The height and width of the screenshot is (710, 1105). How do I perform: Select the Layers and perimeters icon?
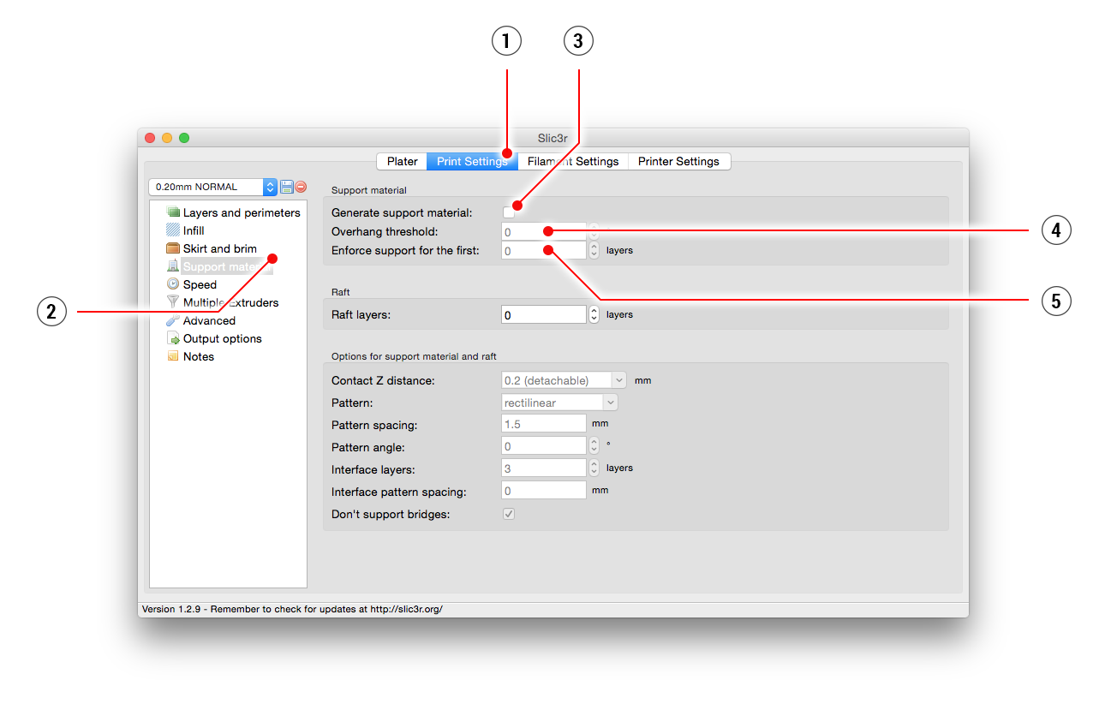coord(173,212)
